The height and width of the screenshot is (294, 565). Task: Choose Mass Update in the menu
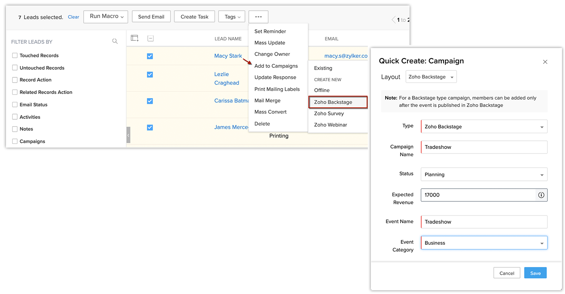(269, 43)
